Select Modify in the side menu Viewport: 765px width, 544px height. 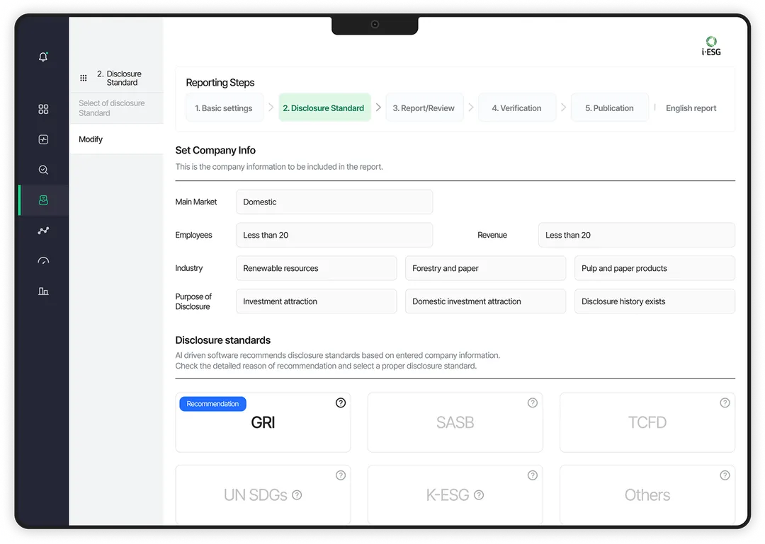coord(116,139)
